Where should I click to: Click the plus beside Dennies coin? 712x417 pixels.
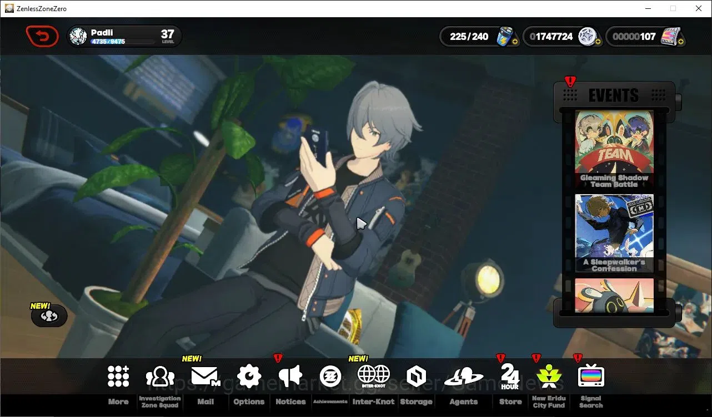click(598, 42)
